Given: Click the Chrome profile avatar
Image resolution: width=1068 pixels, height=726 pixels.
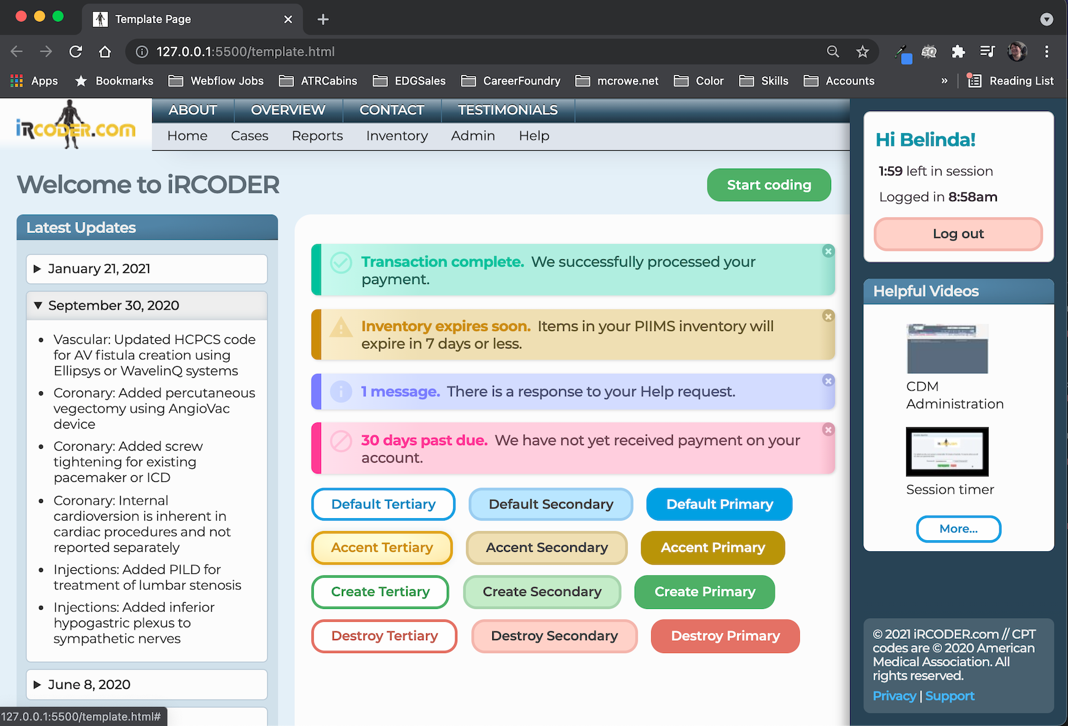Looking at the screenshot, I should 1017,52.
